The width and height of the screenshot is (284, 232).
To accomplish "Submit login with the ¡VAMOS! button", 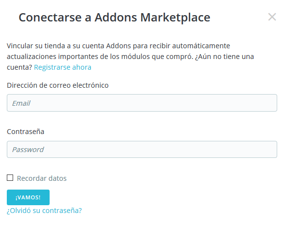I will (28, 197).
